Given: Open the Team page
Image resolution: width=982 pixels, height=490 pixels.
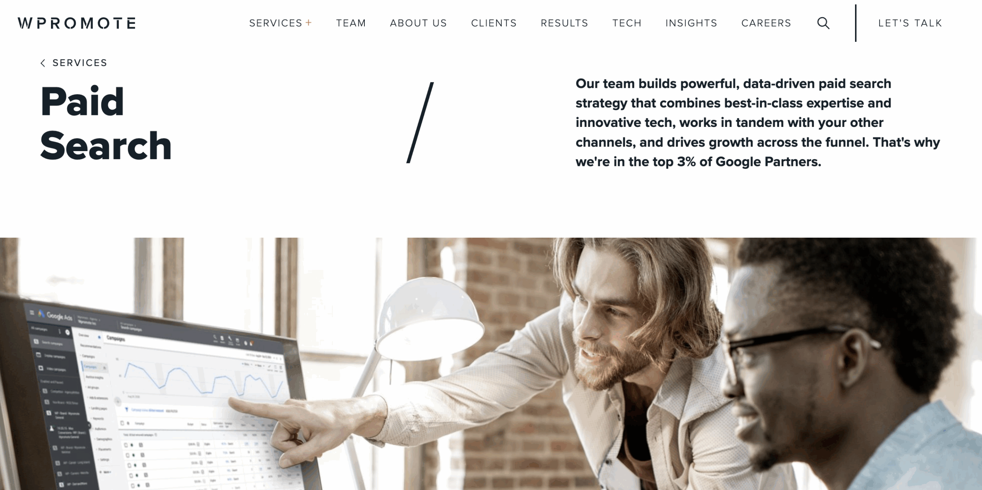Looking at the screenshot, I should 351,23.
